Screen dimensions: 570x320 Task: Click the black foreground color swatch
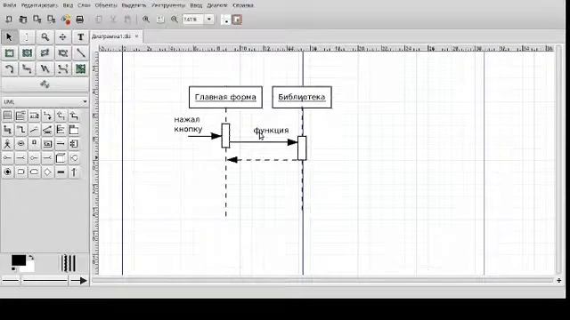[18, 260]
